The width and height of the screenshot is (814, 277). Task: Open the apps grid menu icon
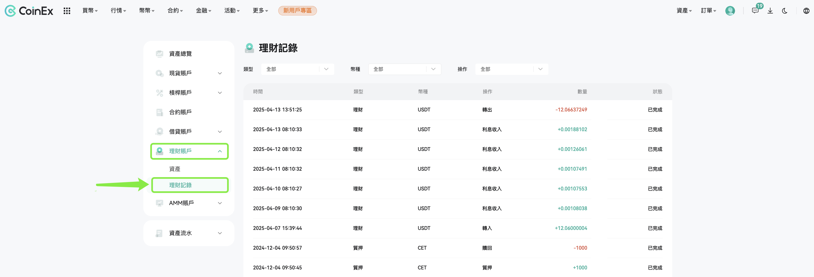coord(67,11)
